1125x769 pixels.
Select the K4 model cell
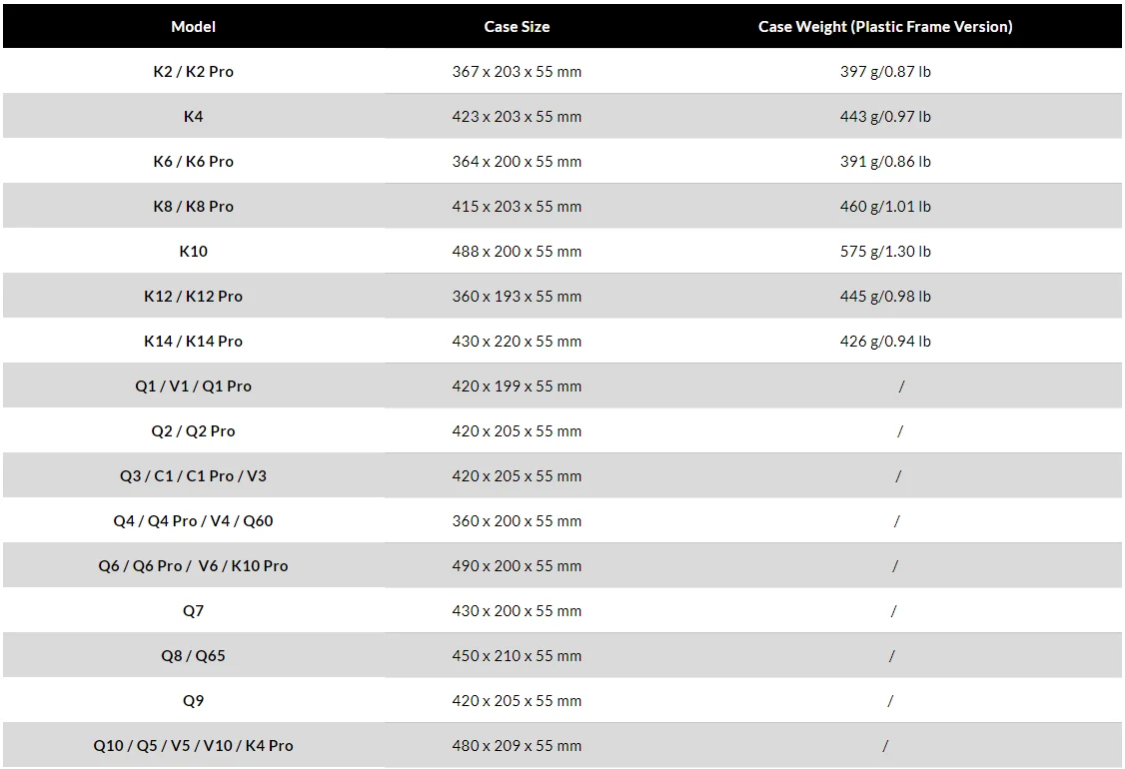click(x=193, y=116)
